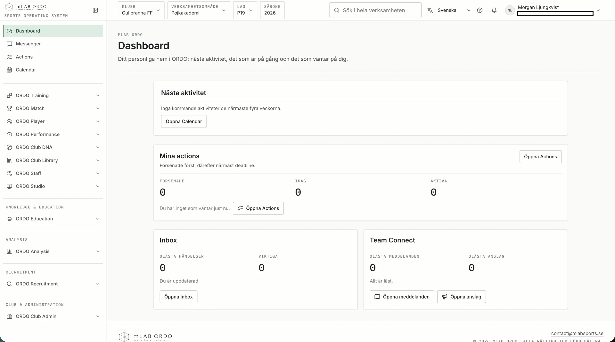The image size is (615, 342).
Task: Open the user account menu chevron
Action: [598, 10]
